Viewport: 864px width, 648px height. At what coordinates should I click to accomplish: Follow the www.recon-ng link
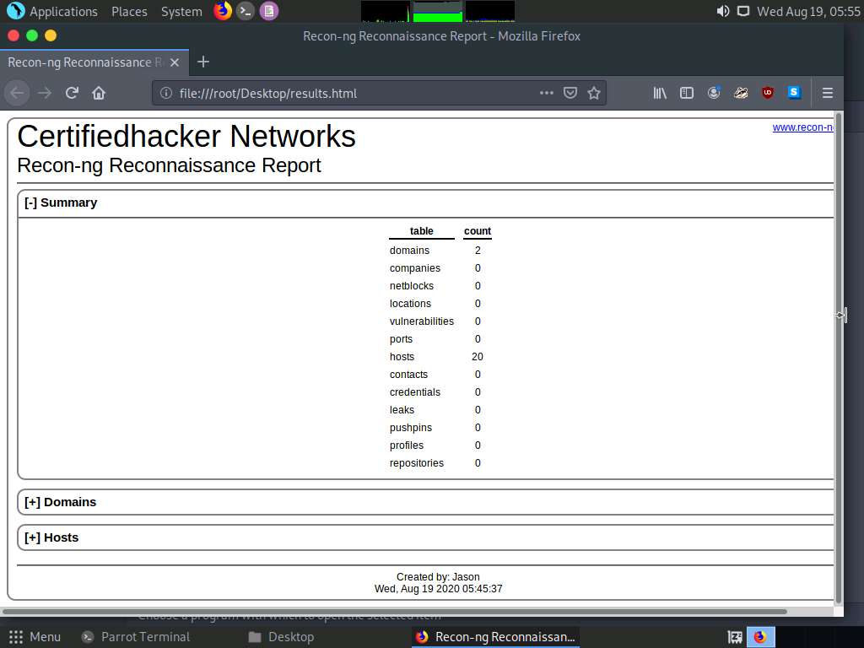point(803,127)
